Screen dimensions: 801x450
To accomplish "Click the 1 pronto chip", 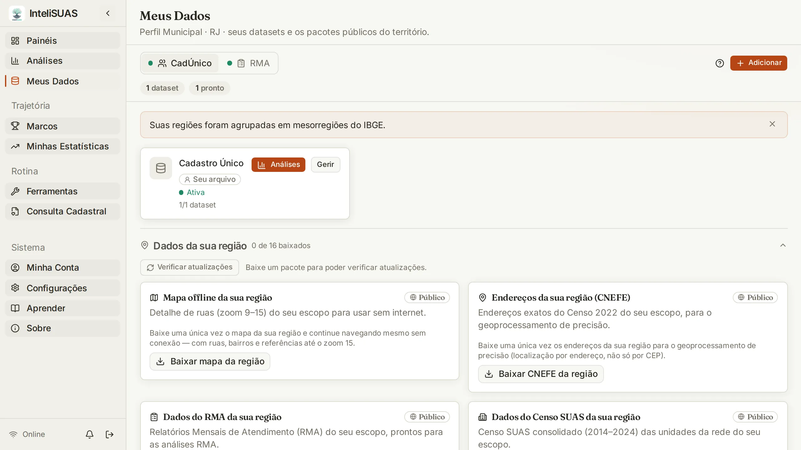I will click(210, 88).
